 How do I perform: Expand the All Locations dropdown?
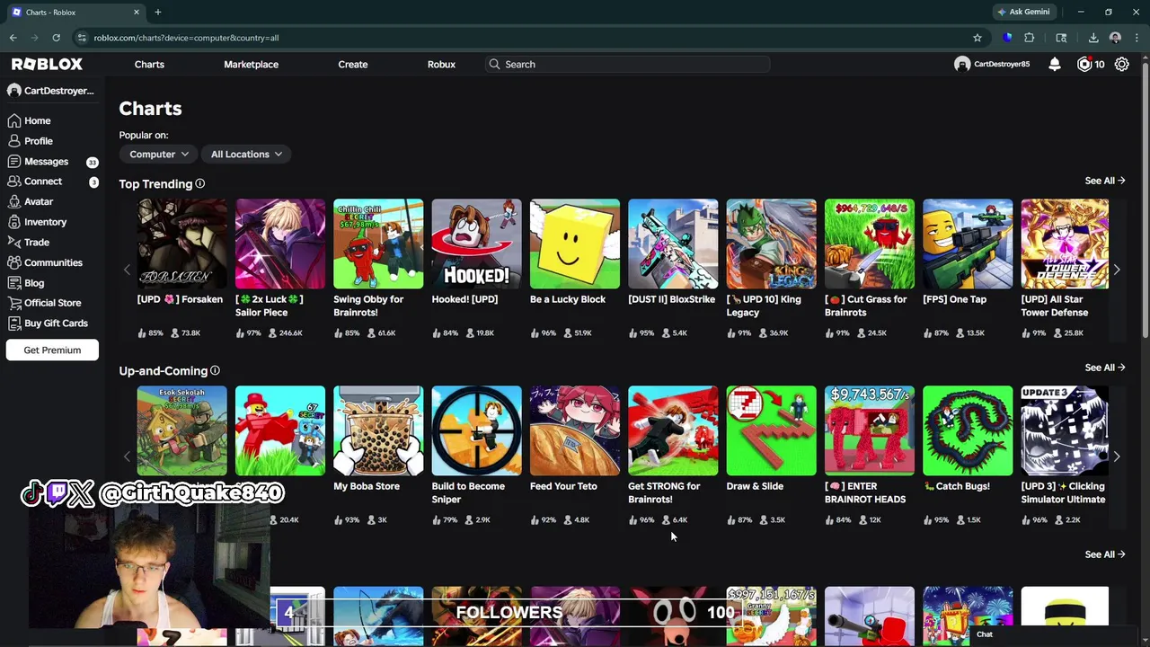coord(246,154)
